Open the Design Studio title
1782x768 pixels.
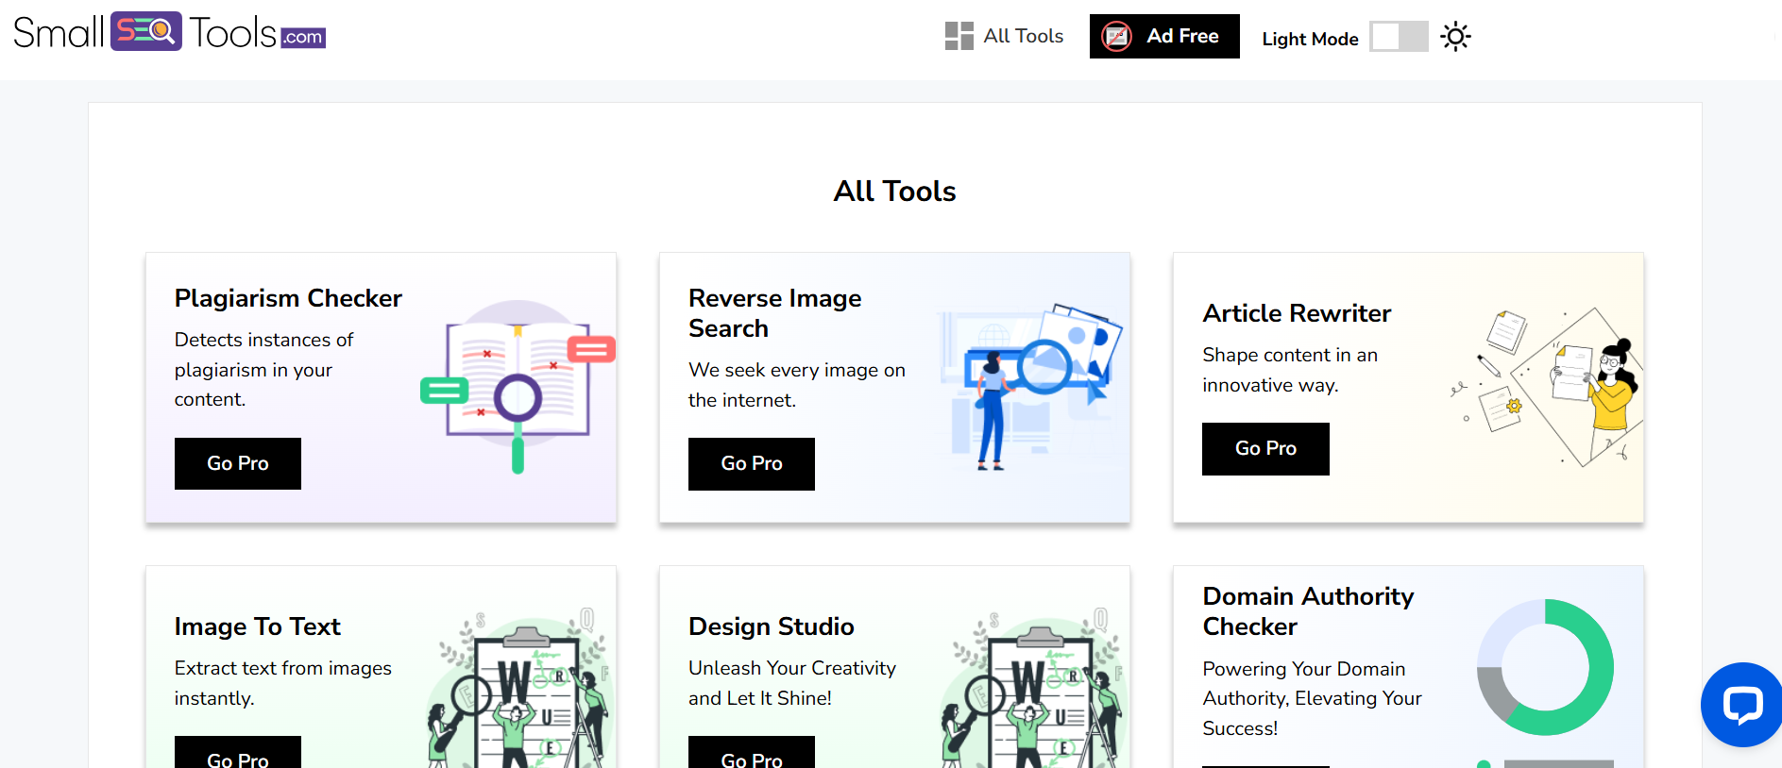point(771,626)
